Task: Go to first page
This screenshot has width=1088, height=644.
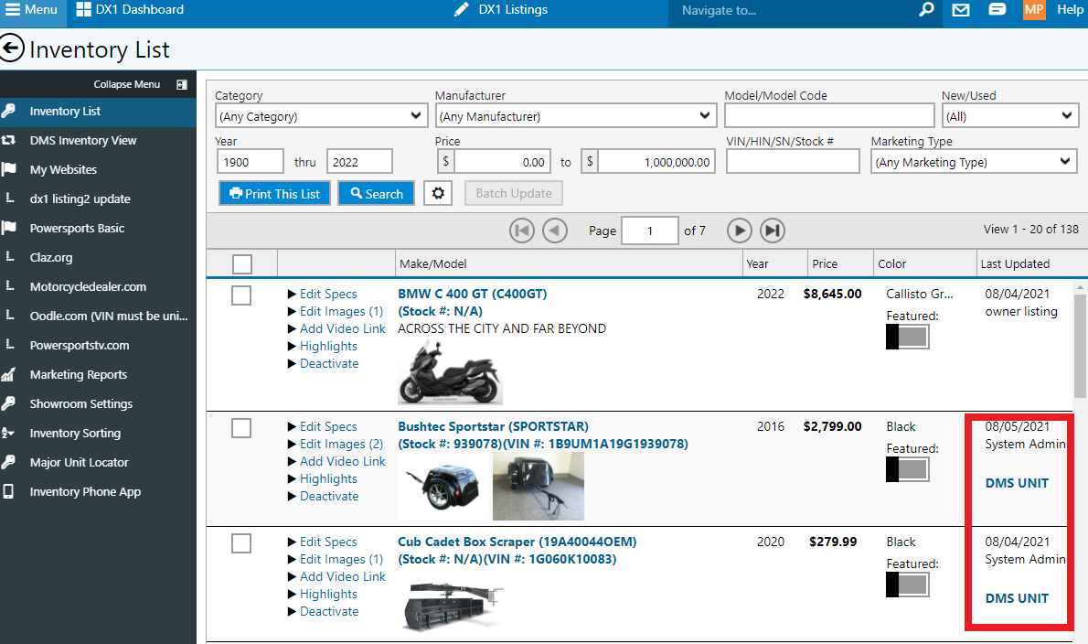Action: 522,231
